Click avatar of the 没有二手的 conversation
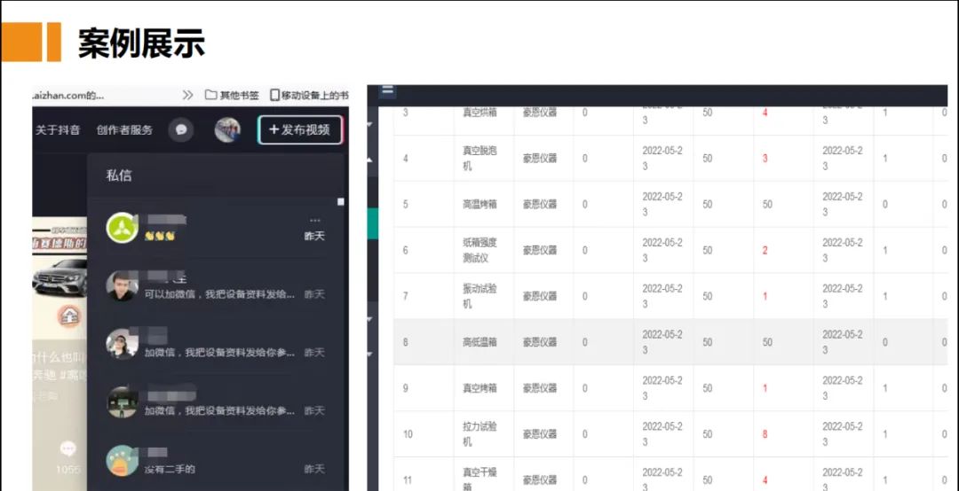 [122, 461]
